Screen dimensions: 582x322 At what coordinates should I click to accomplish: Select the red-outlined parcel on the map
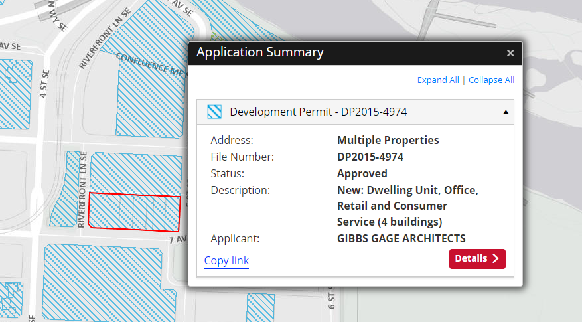click(x=134, y=212)
